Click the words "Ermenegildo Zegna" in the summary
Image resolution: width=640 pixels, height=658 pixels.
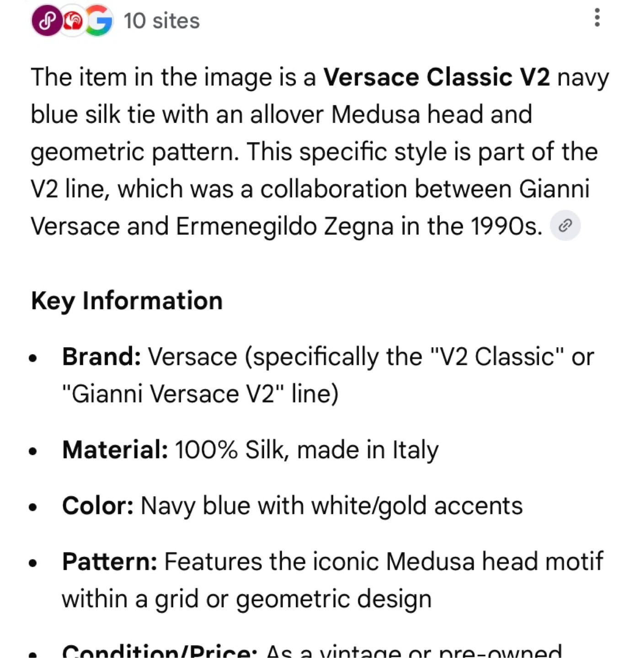pyautogui.click(x=284, y=226)
